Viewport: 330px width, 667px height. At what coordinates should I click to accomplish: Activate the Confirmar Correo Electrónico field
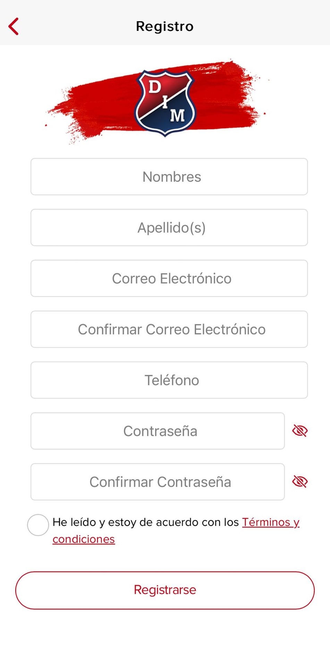point(169,329)
